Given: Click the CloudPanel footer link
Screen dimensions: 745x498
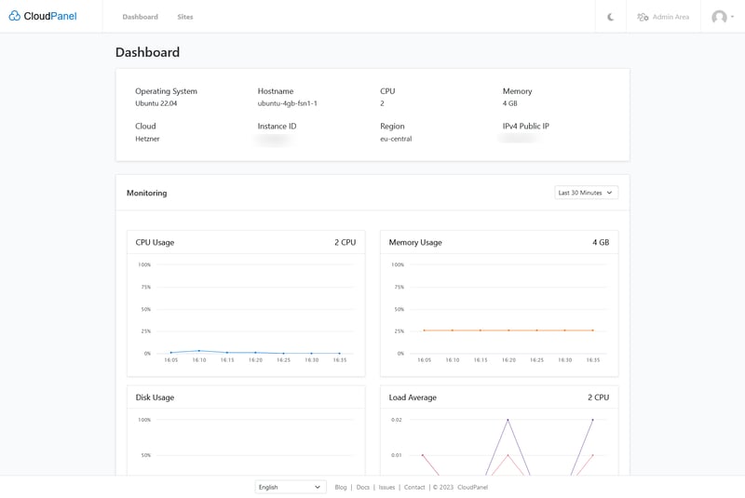Looking at the screenshot, I should [472, 487].
